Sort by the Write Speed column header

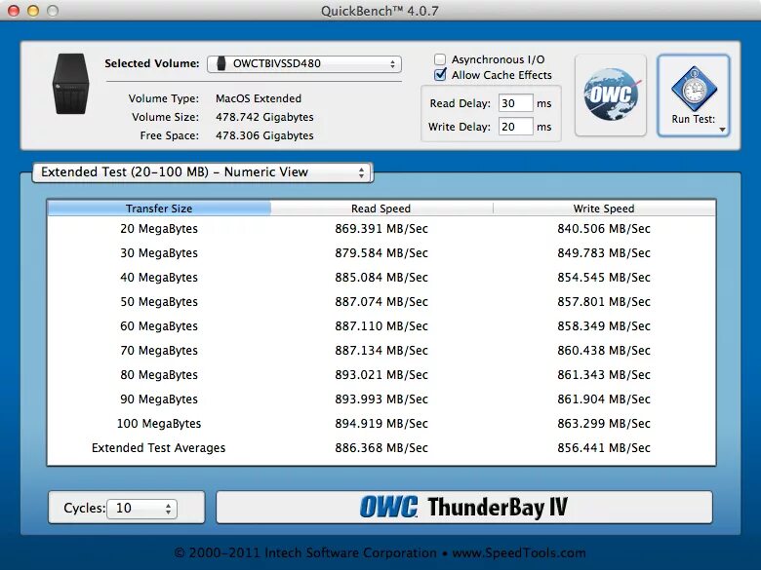pyautogui.click(x=604, y=209)
